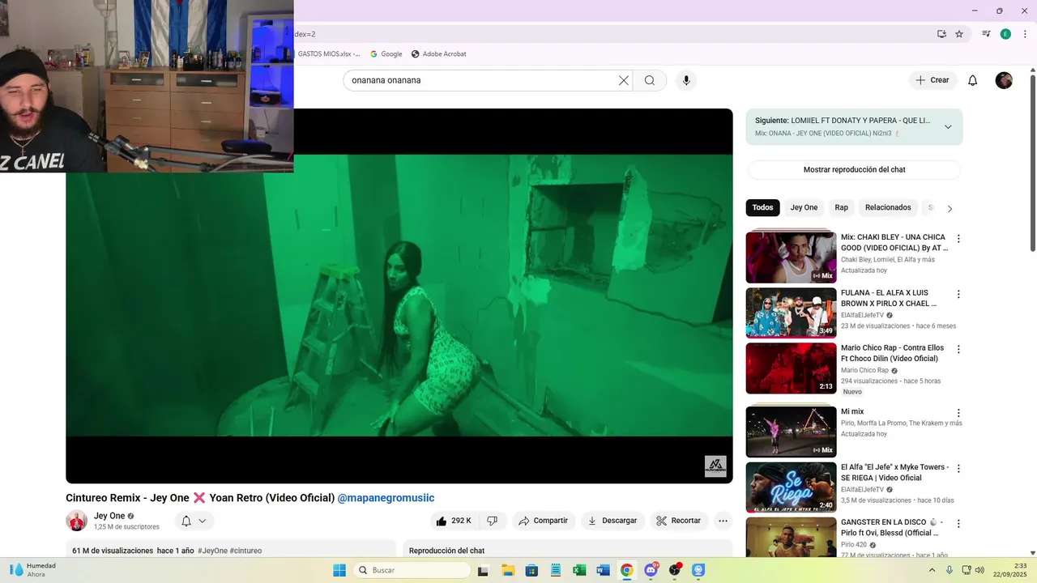Open the Adobe Acrobat bookmark
This screenshot has width=1037, height=583.
pyautogui.click(x=439, y=54)
